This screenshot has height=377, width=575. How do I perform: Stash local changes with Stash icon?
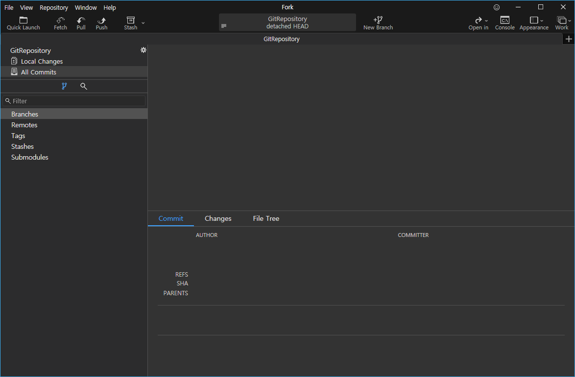[131, 20]
